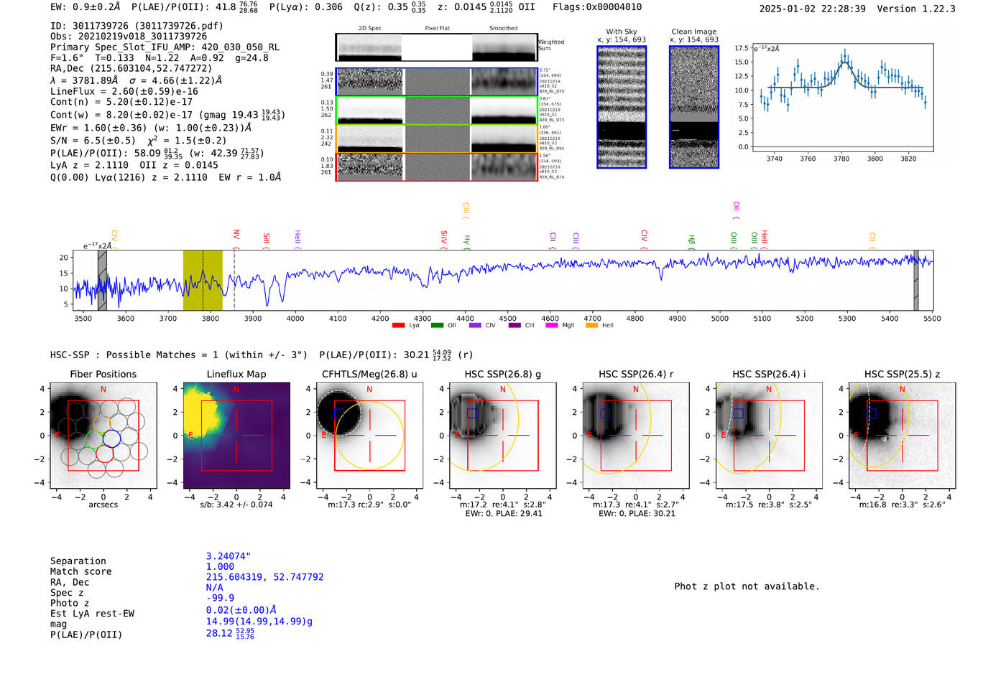
Task: Select the With Sky image panel
Action: 622,107
